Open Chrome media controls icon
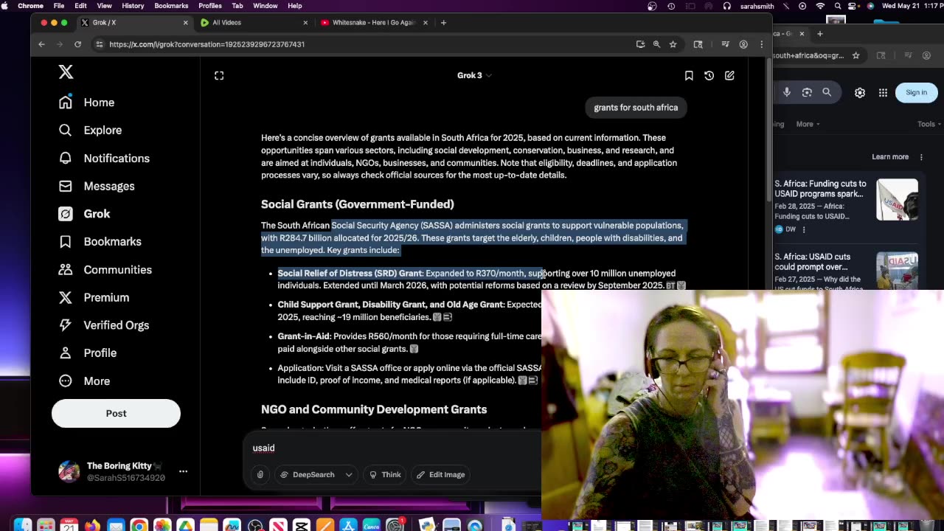944x531 pixels. [x=726, y=44]
